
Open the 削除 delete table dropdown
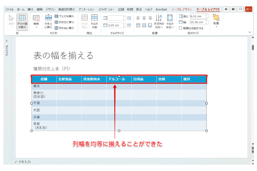tap(36, 22)
